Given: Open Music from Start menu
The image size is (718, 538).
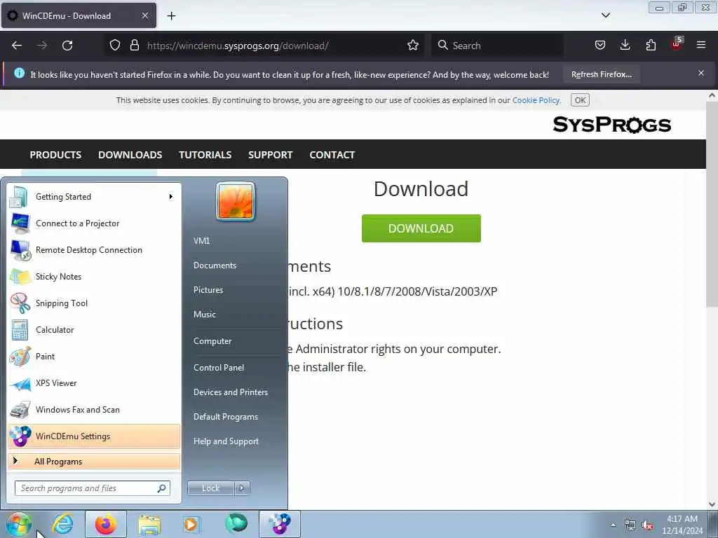Looking at the screenshot, I should [204, 315].
